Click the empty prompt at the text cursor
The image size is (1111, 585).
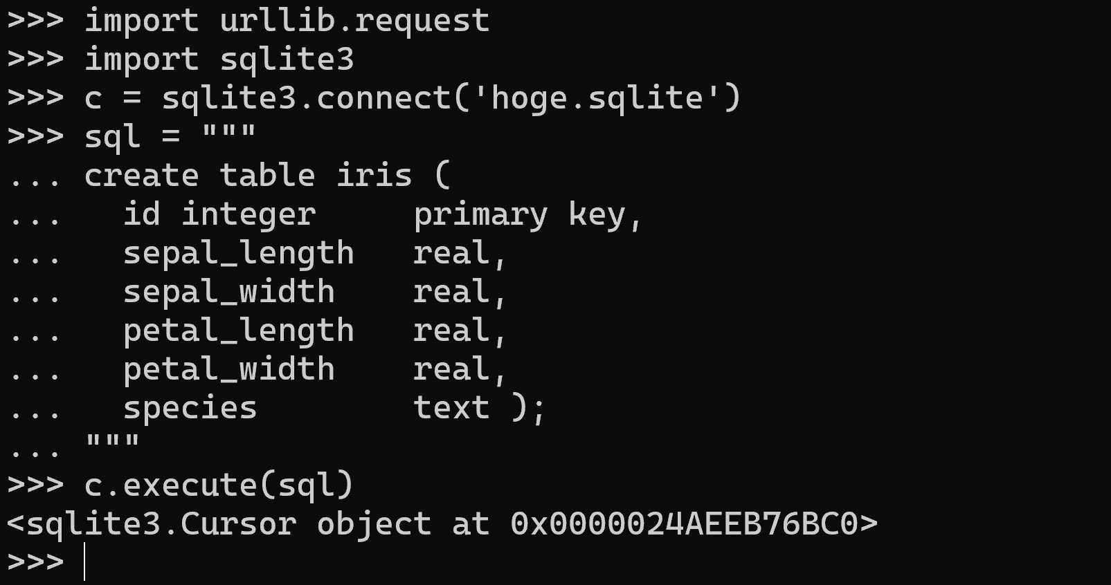84,561
